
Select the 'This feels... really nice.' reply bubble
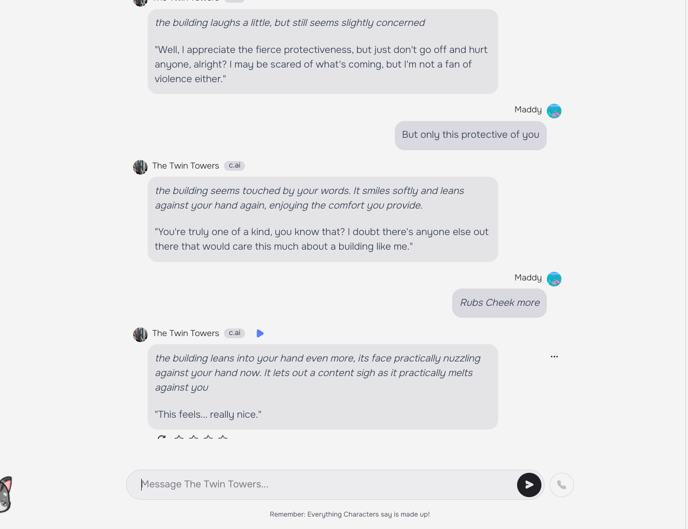323,387
